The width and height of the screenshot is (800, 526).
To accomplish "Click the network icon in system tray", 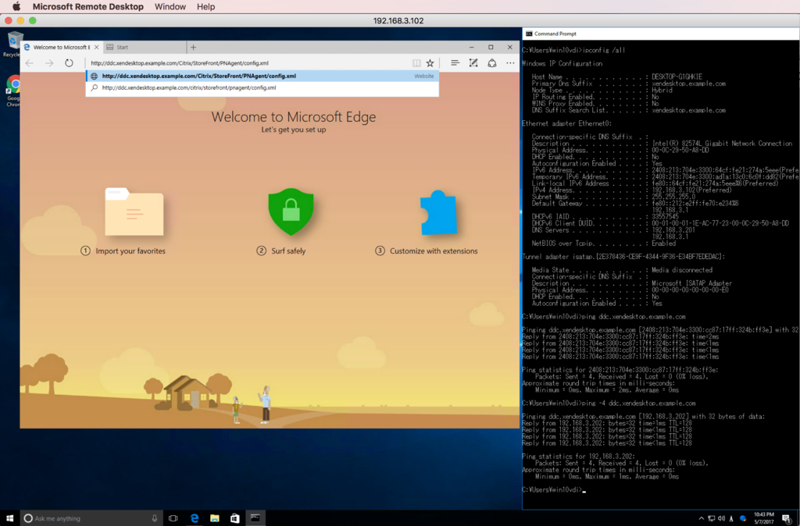I will click(x=711, y=519).
